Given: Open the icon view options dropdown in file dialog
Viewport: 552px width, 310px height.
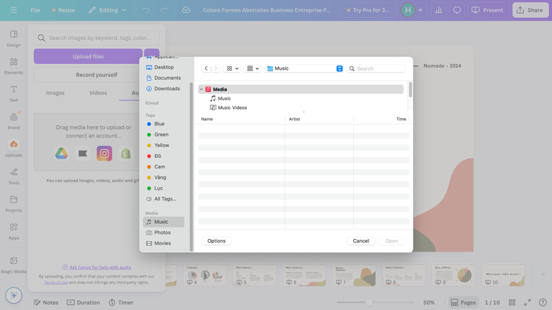Looking at the screenshot, I should [233, 68].
